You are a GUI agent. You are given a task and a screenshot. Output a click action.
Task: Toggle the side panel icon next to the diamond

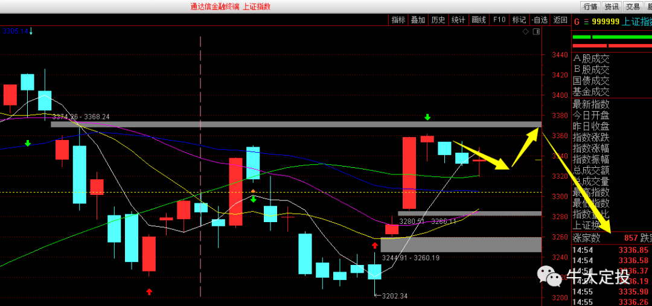coord(536,31)
